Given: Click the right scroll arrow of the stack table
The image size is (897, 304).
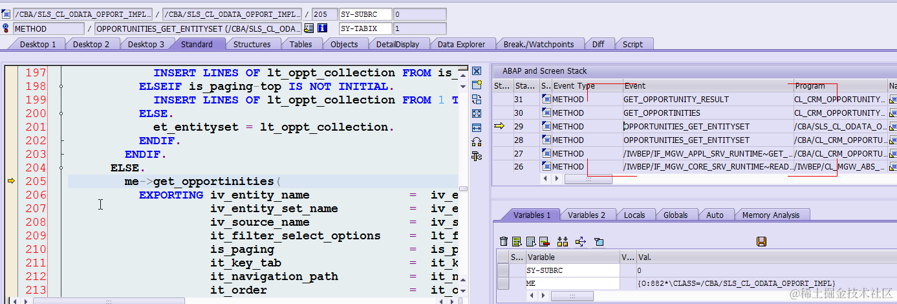Looking at the screenshot, I should coord(556,179).
